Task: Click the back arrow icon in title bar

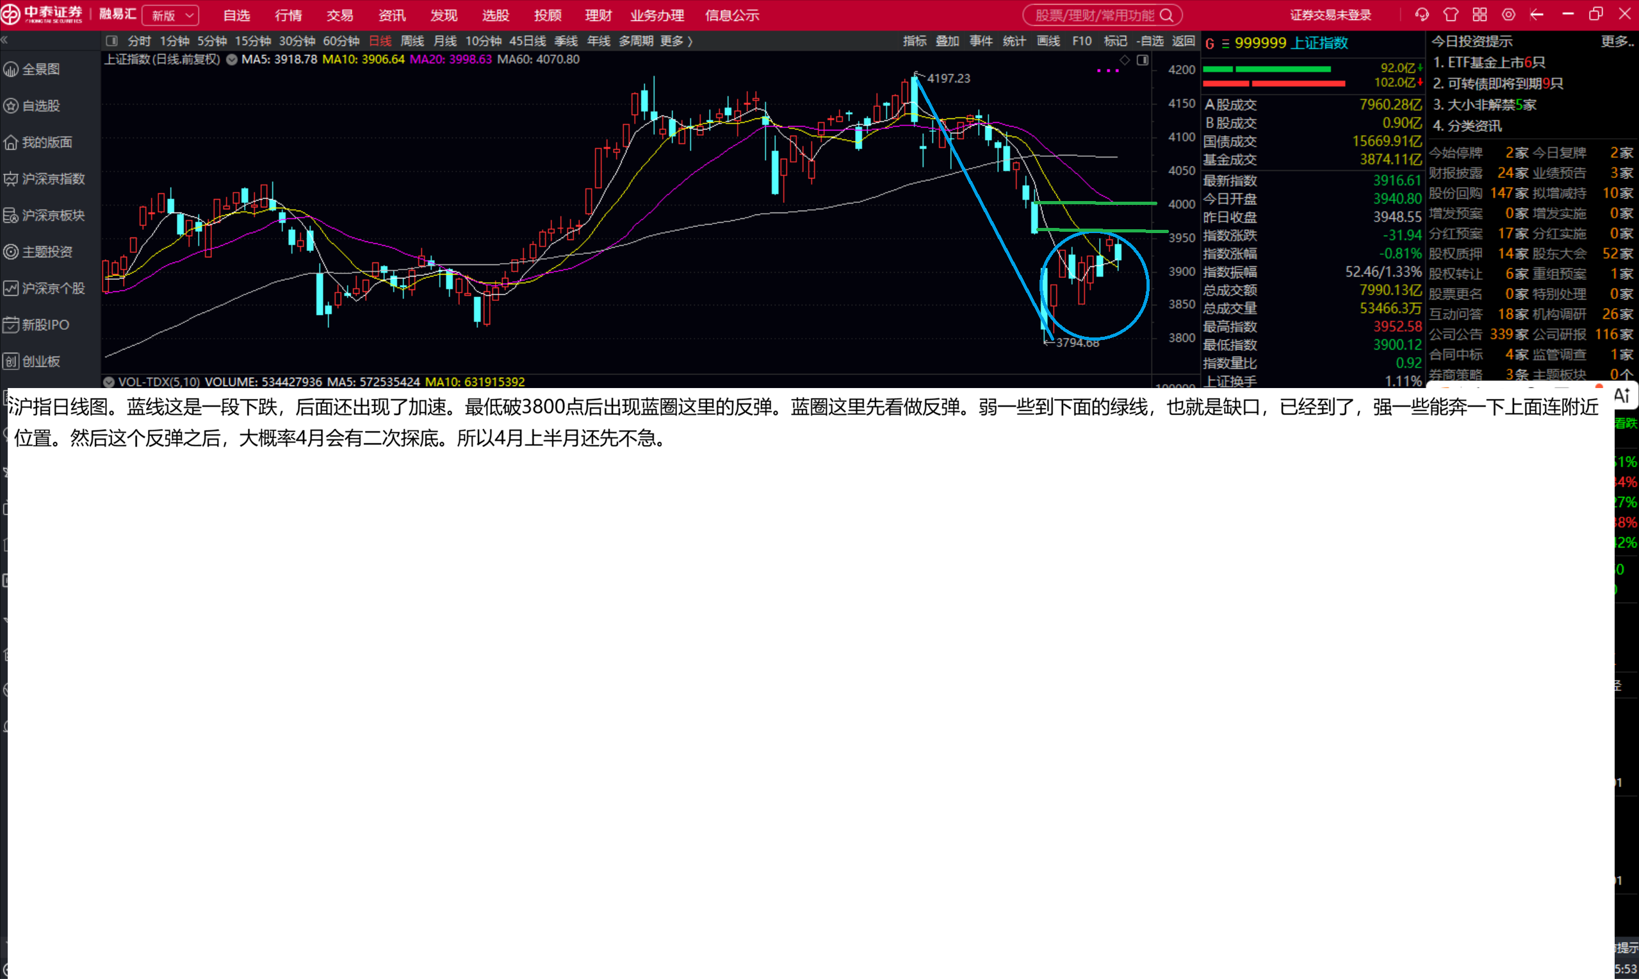Action: point(1537,15)
